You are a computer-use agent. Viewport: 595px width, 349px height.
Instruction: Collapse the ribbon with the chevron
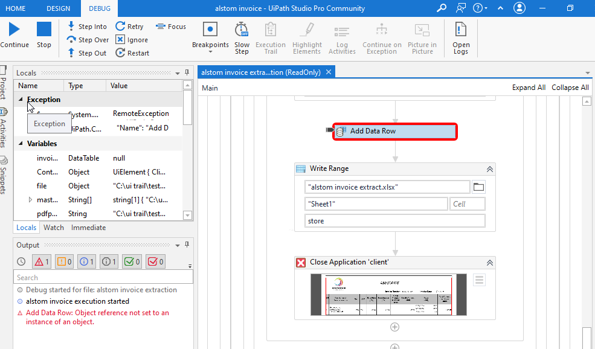501,8
